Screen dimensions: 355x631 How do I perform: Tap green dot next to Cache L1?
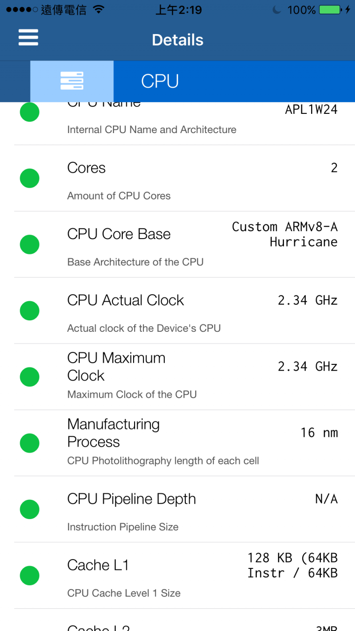[x=30, y=575]
